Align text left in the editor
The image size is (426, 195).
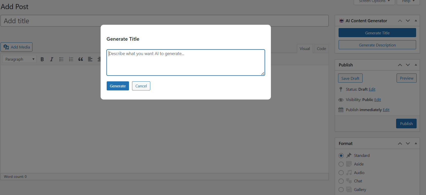click(x=90, y=59)
